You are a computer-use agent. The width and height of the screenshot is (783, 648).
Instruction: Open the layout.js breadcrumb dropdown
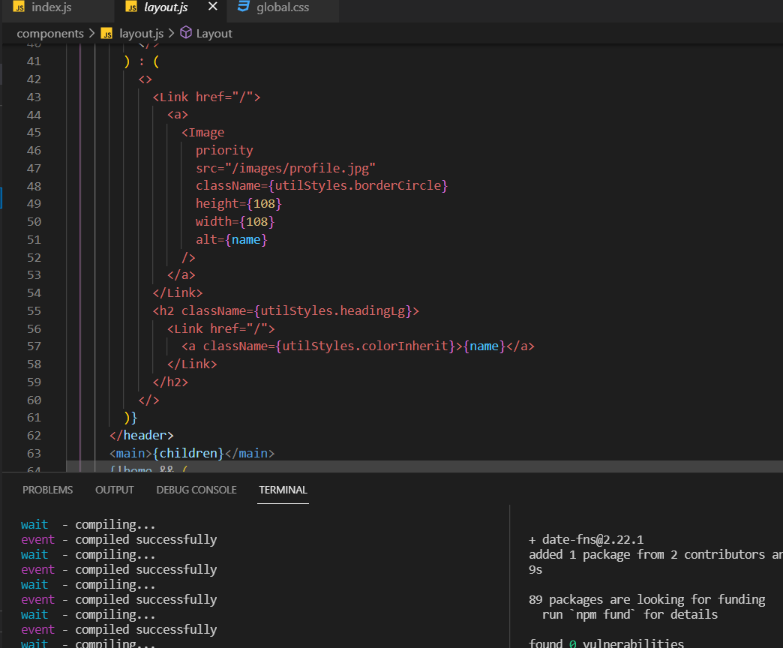(x=140, y=33)
